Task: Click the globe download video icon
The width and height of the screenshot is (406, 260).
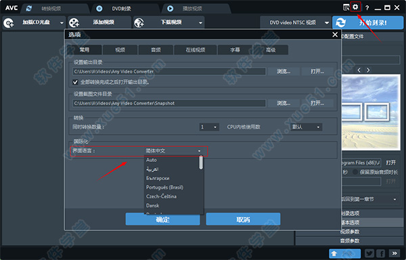Action: pyautogui.click(x=139, y=23)
